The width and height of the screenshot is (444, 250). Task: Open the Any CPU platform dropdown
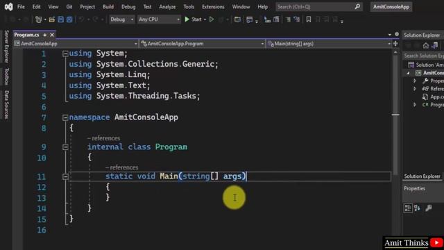click(159, 19)
